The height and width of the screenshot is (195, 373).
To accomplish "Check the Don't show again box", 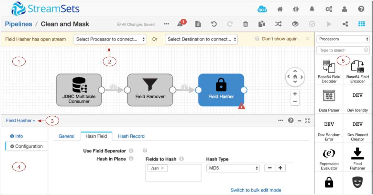I will [258, 39].
